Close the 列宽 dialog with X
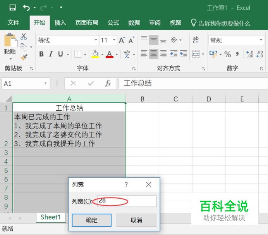 click(x=149, y=184)
